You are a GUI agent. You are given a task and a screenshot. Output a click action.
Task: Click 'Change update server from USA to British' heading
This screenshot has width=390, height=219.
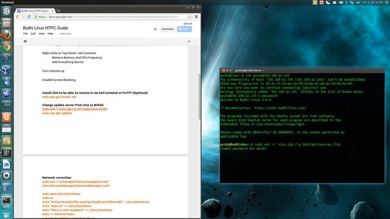click(73, 105)
